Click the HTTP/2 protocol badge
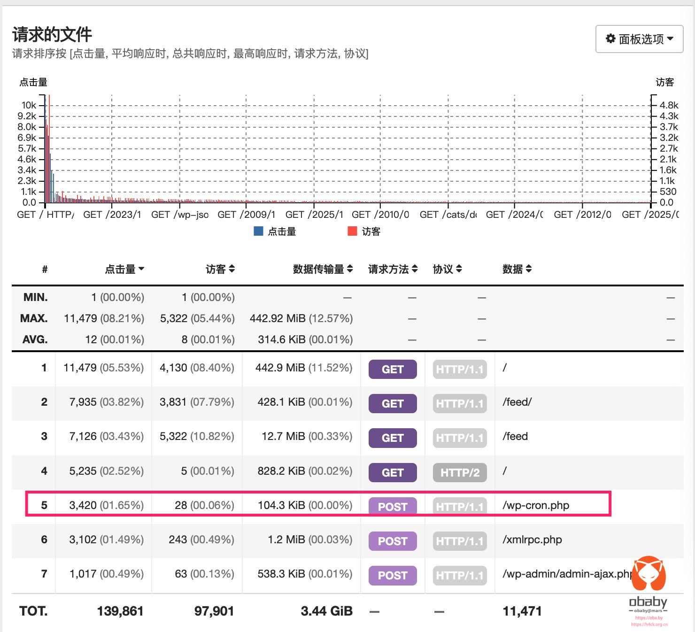Screen dimensions: 695x632 pos(460,472)
